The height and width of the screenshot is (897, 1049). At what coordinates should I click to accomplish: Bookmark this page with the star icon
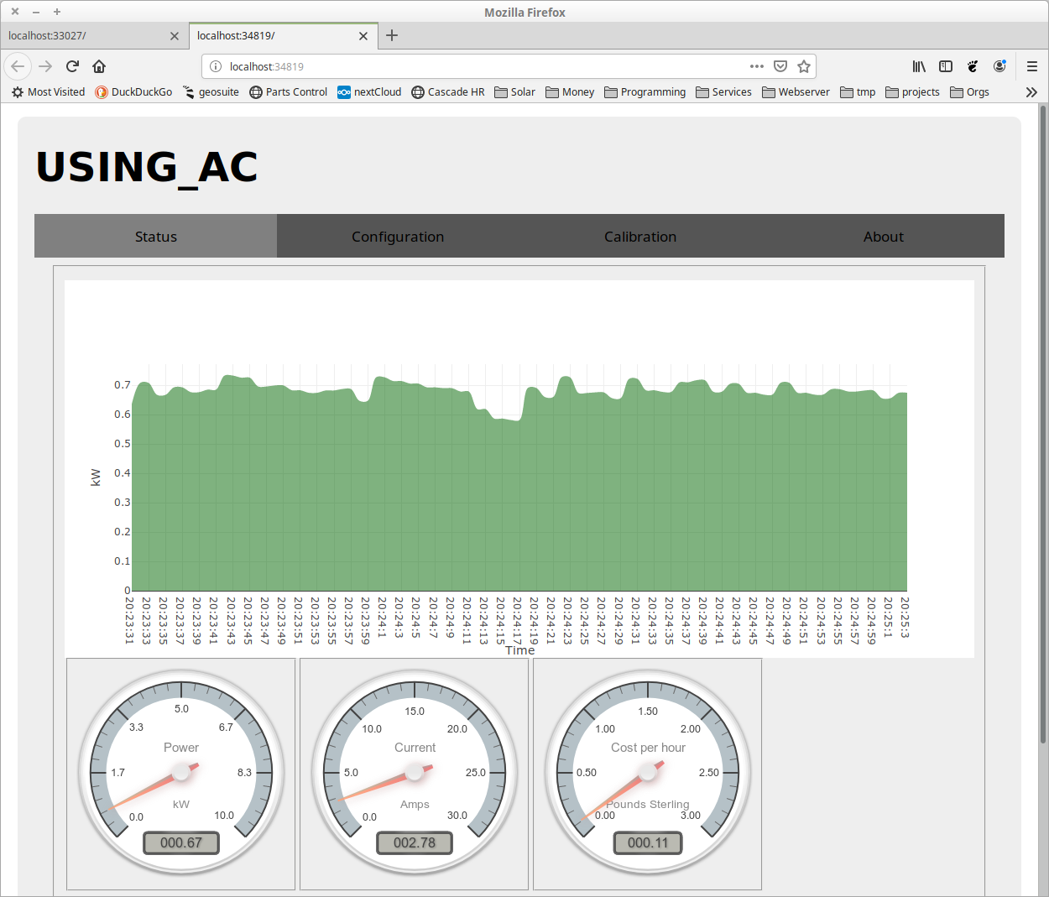pyautogui.click(x=804, y=66)
